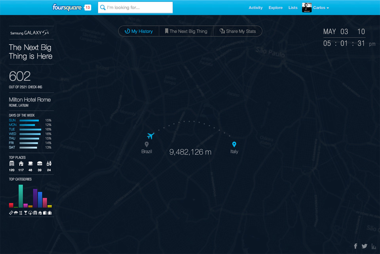Open the Share My Stats tab

[x=237, y=31]
